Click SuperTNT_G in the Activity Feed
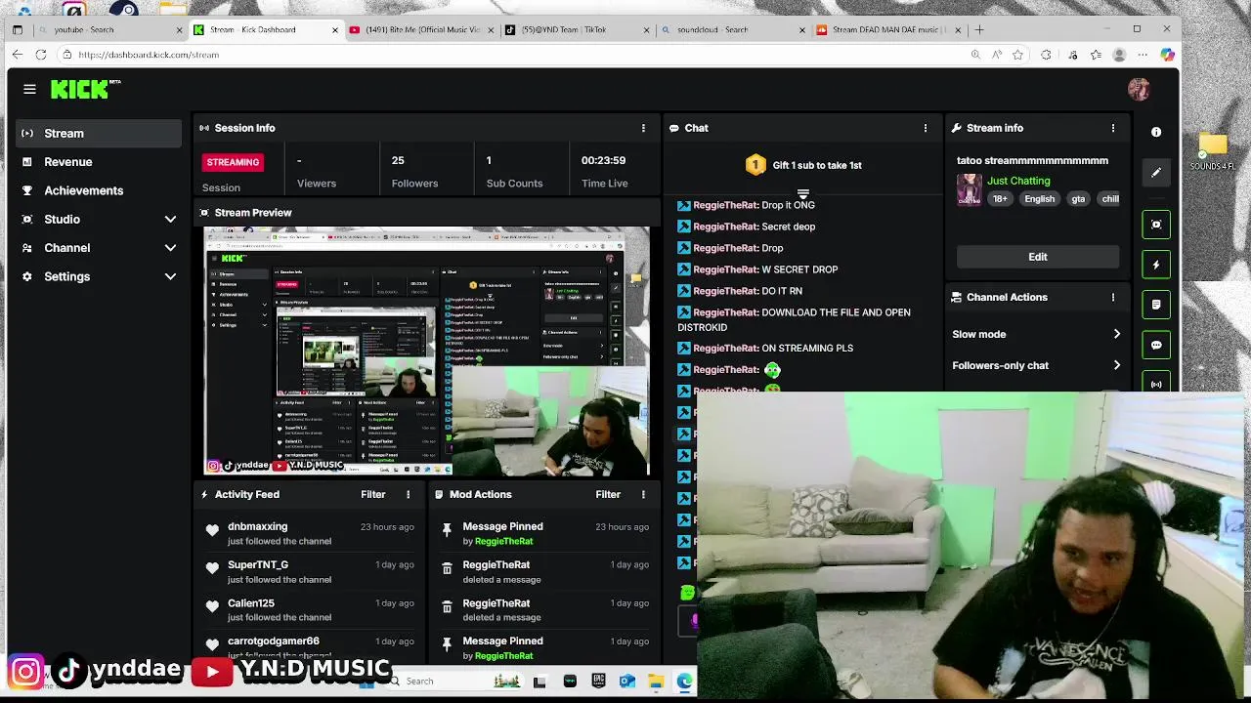Viewport: 1251px width, 703px height. pyautogui.click(x=258, y=564)
